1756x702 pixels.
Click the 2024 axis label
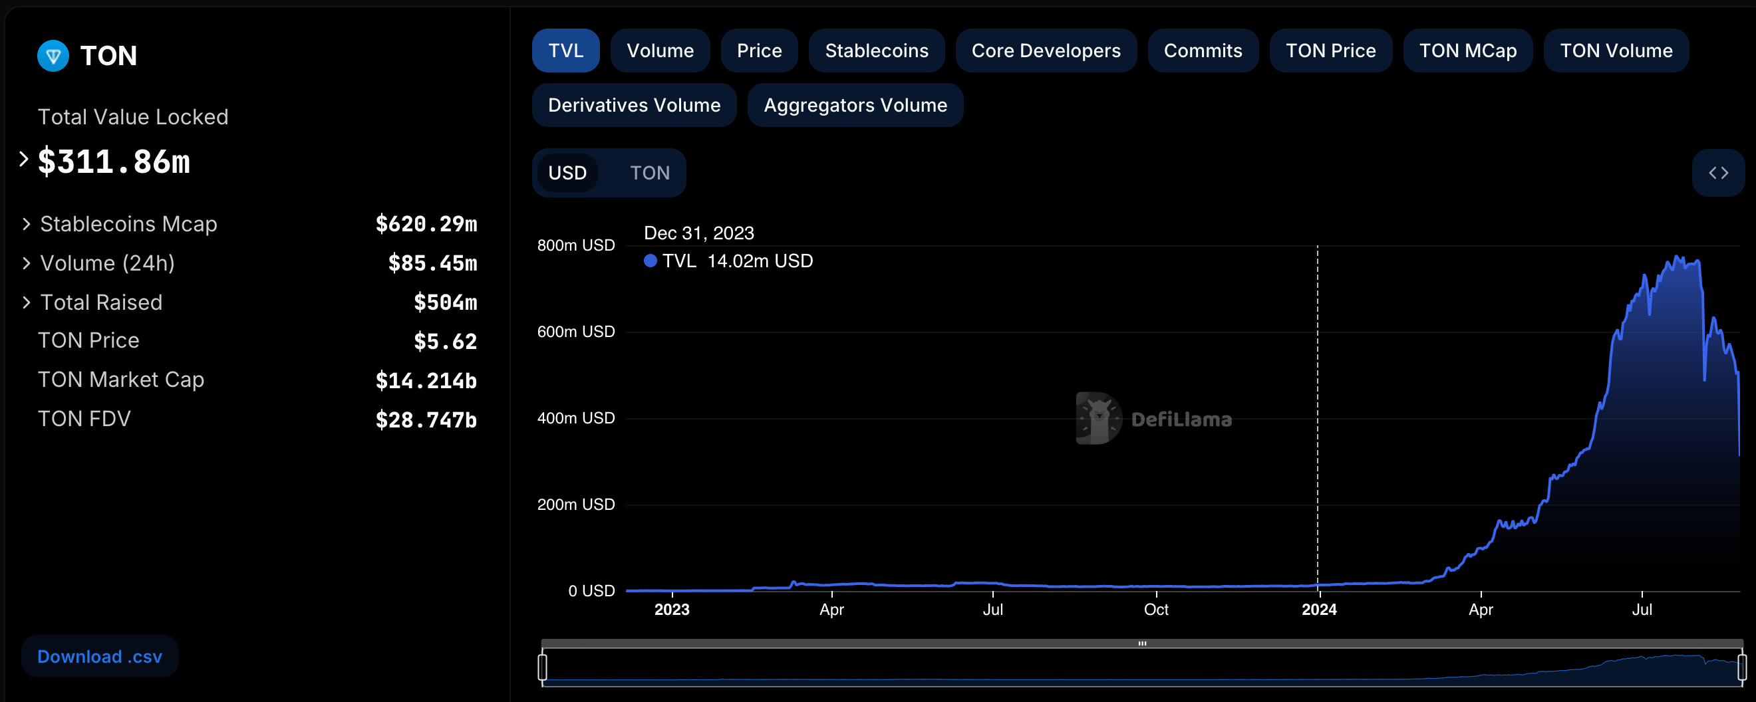(x=1318, y=610)
